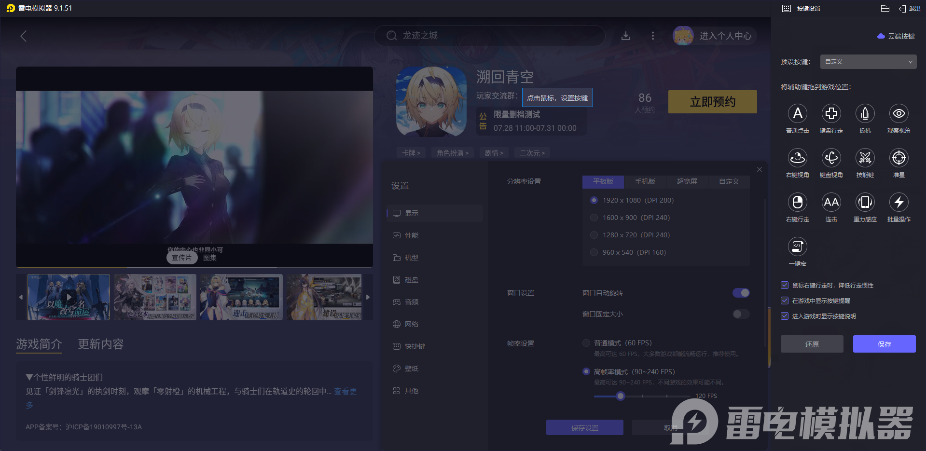
Task: Switch to the 超宽屏 resolution tab
Action: tap(687, 181)
